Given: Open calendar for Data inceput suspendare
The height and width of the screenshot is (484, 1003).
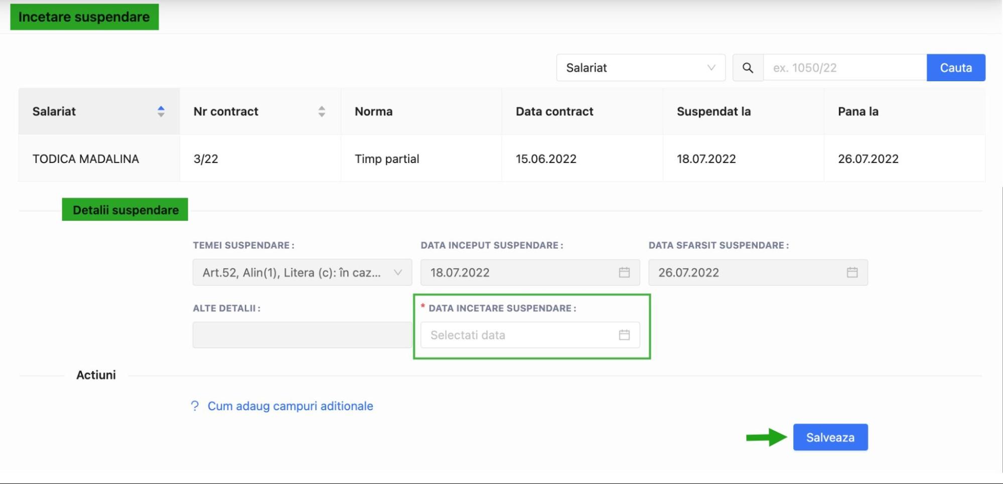Looking at the screenshot, I should click(x=624, y=272).
